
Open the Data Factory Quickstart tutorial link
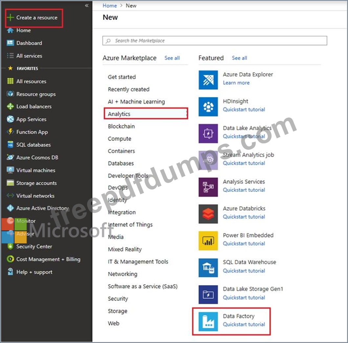(x=244, y=324)
